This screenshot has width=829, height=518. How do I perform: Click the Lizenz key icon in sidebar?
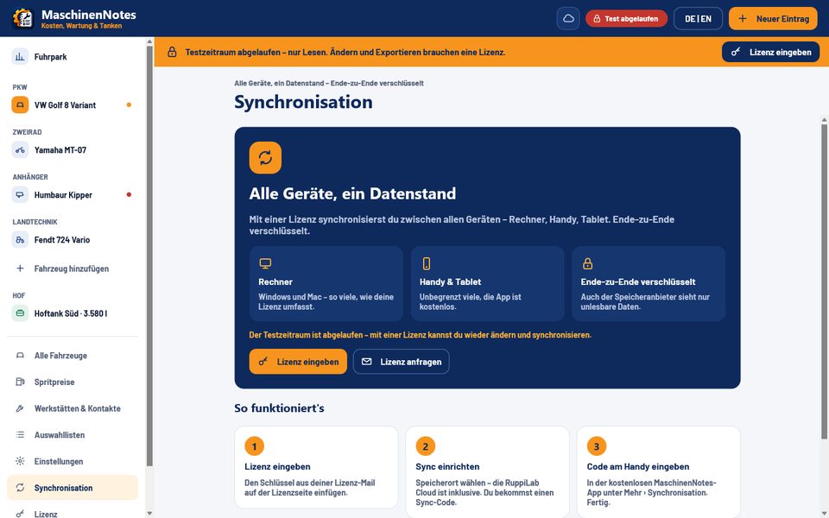click(20, 513)
